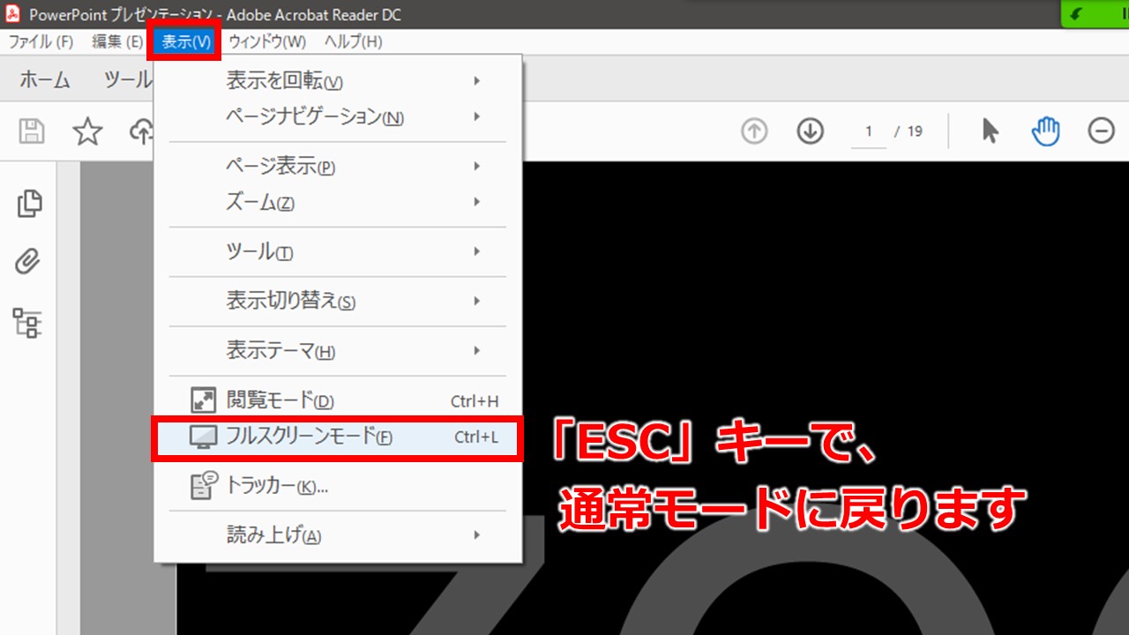Viewport: 1129px width, 635px height.
Task: Select the arrow selection tool
Action: [x=990, y=131]
